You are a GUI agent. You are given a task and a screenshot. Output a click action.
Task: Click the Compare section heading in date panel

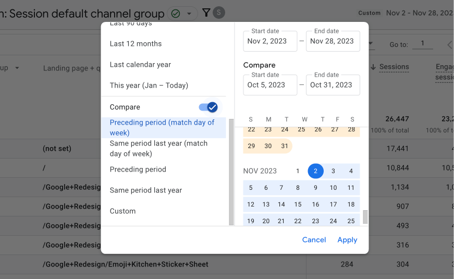259,65
